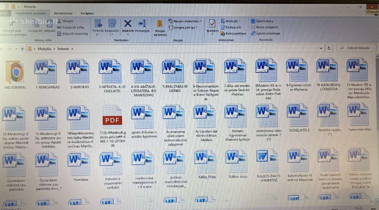Click the Naikinti (delete) X icon
Image resolution: width=379 pixels, height=210 pixels.
[128, 26]
